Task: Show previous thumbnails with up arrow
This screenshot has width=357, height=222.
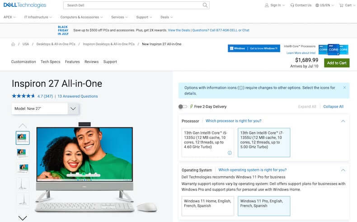Action: tap(23, 126)
